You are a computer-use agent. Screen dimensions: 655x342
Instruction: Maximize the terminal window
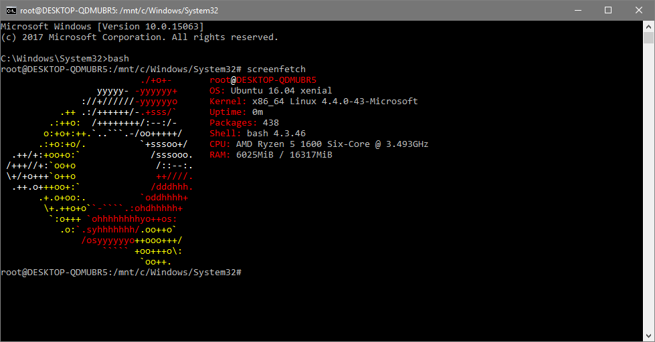(608, 11)
